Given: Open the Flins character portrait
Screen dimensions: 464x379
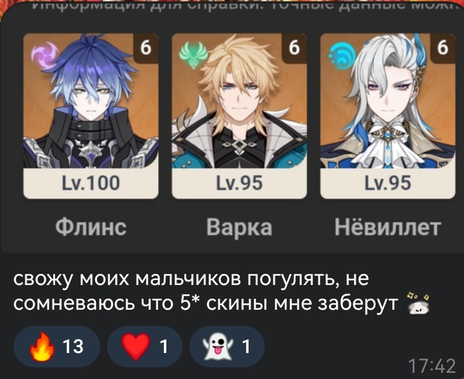Looking at the screenshot, I should 91,101.
